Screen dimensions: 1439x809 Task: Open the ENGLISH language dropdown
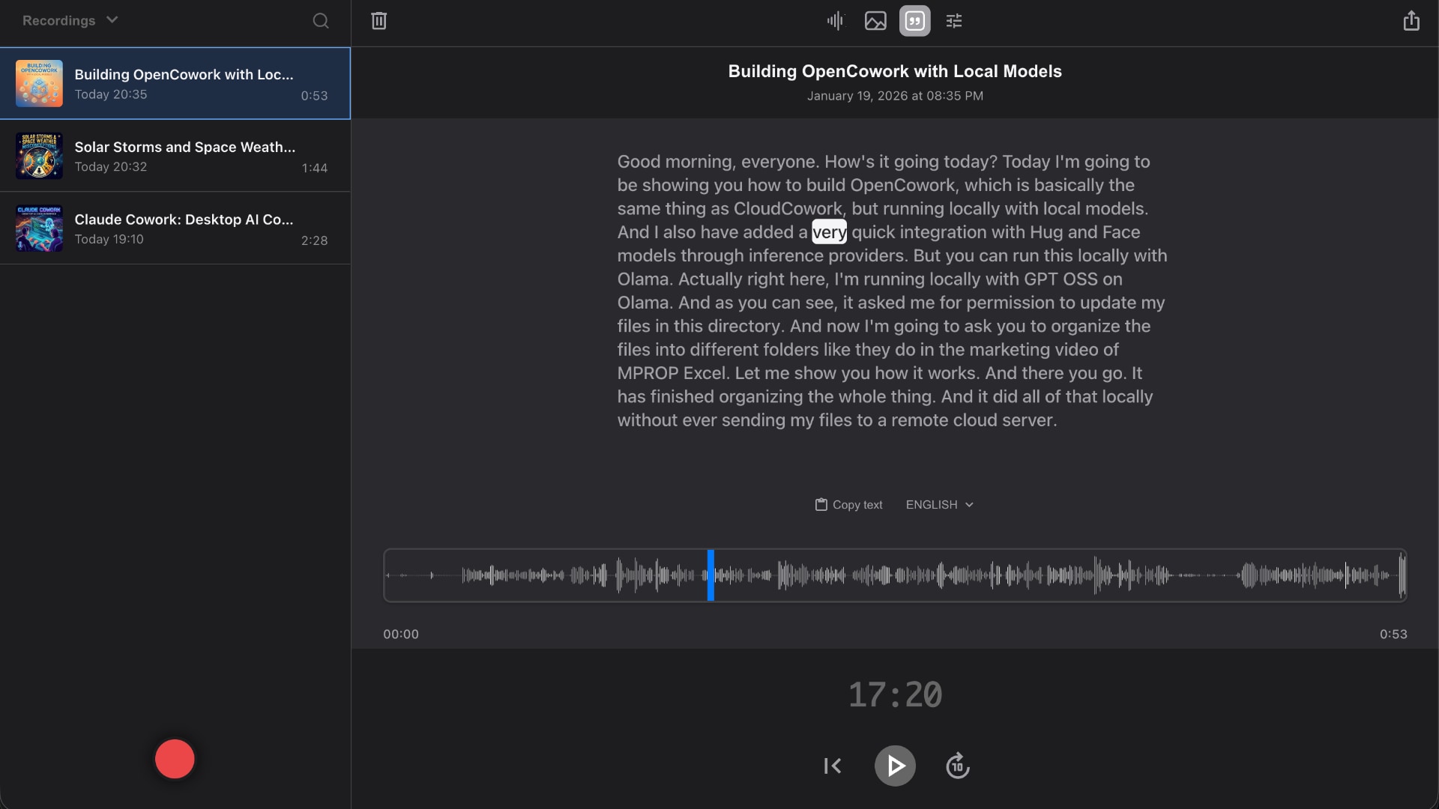pos(939,505)
